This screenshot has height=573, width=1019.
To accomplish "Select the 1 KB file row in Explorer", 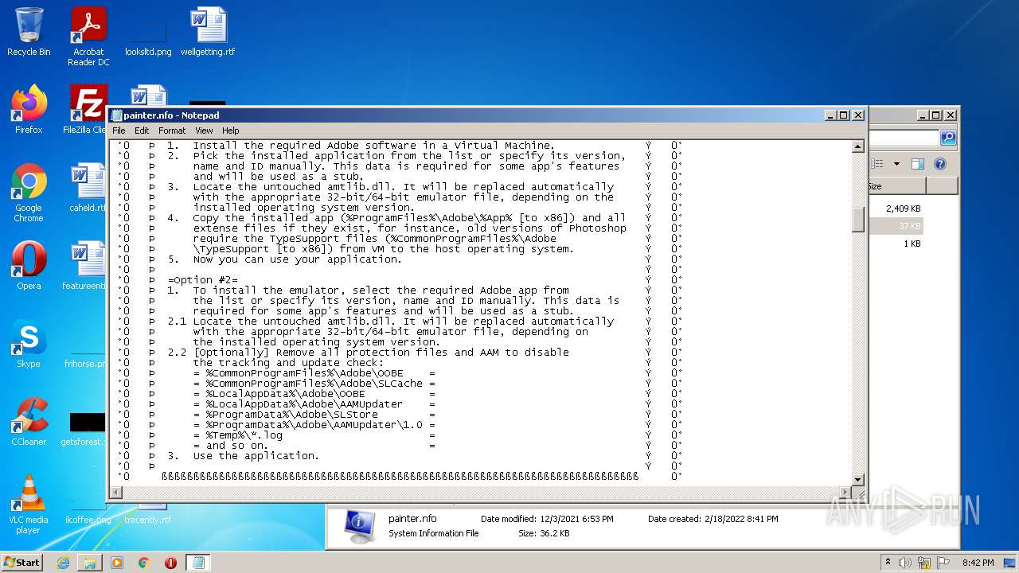I will point(896,244).
